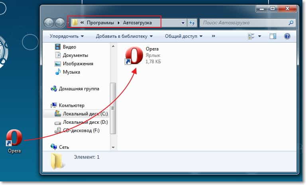
Task: Open the recent pages dropdown beside nav arrows
Action: coord(67,23)
